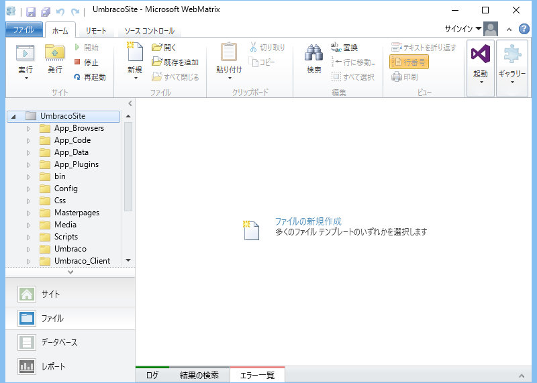This screenshot has width=537, height=383.
Task: Select the Media folder
Action: pyautogui.click(x=65, y=225)
